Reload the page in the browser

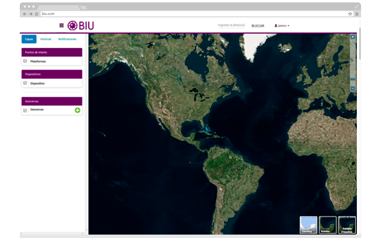pos(37,14)
